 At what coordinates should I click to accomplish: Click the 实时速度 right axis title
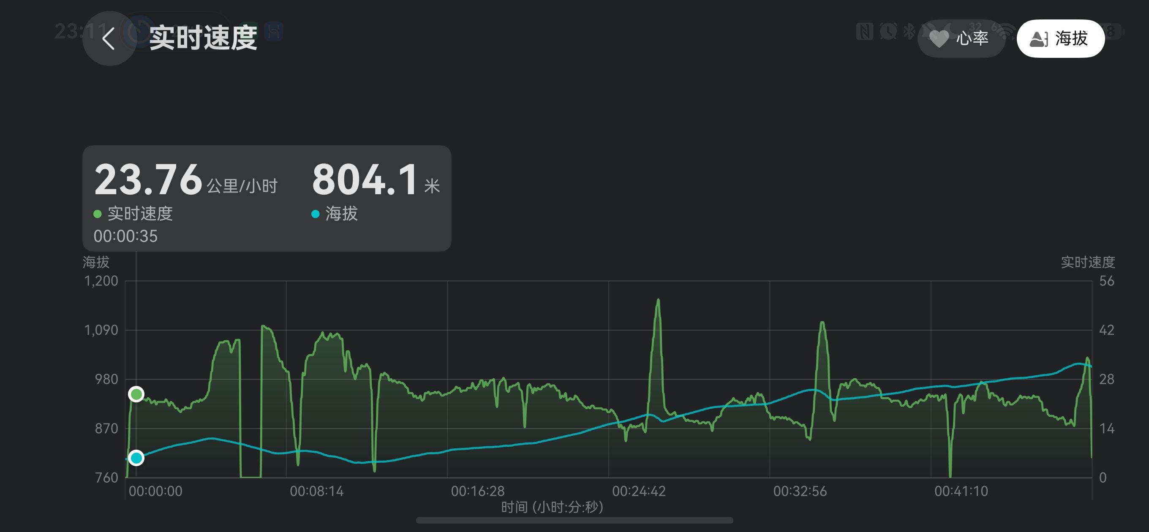coord(1087,262)
